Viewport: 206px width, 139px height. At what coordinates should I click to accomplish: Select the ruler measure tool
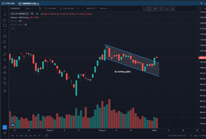[x=5, y=55]
